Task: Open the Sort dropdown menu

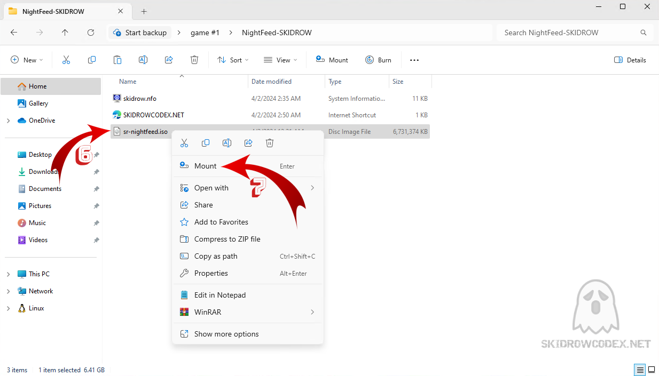Action: [233, 60]
